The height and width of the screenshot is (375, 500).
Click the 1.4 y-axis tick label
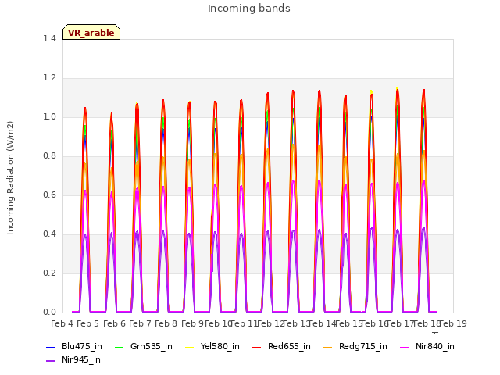(49, 38)
